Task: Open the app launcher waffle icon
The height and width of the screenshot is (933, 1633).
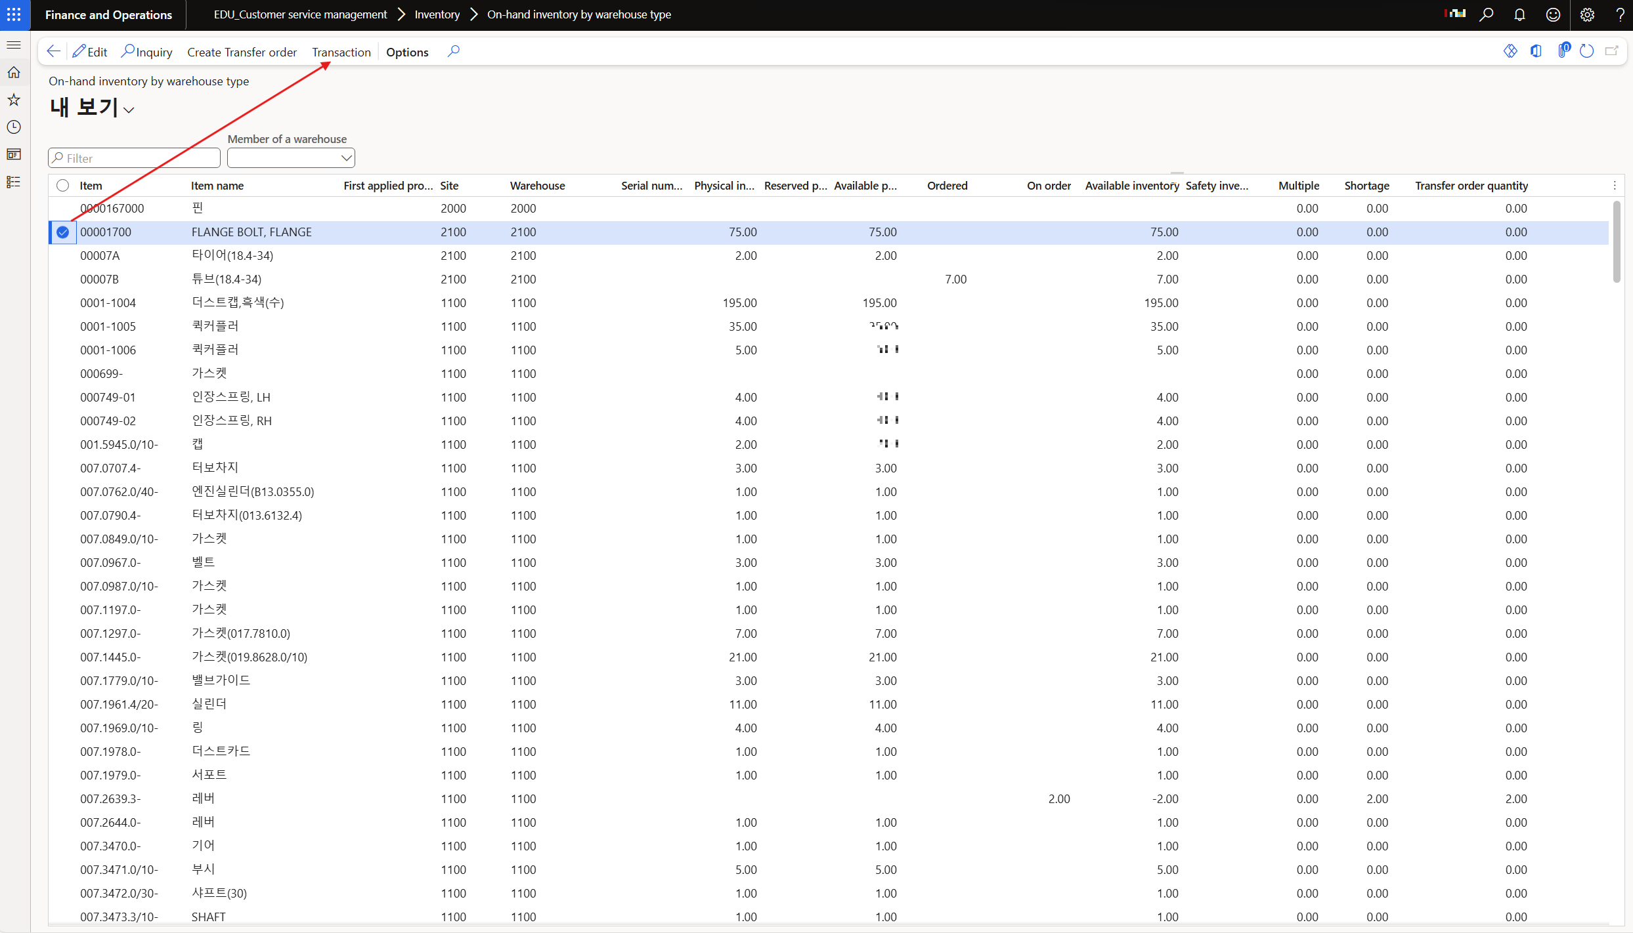Action: coord(14,14)
